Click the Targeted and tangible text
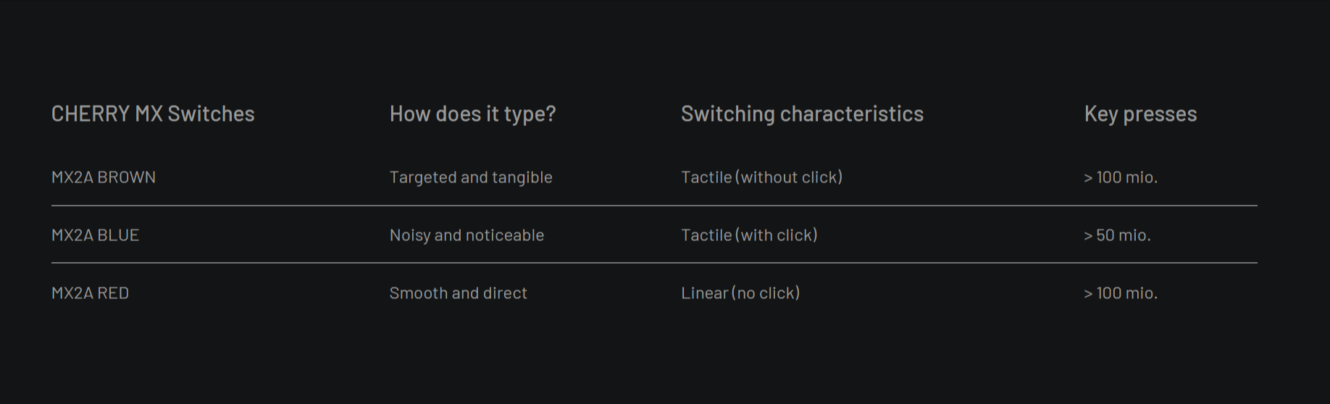This screenshot has width=1330, height=404. [471, 177]
